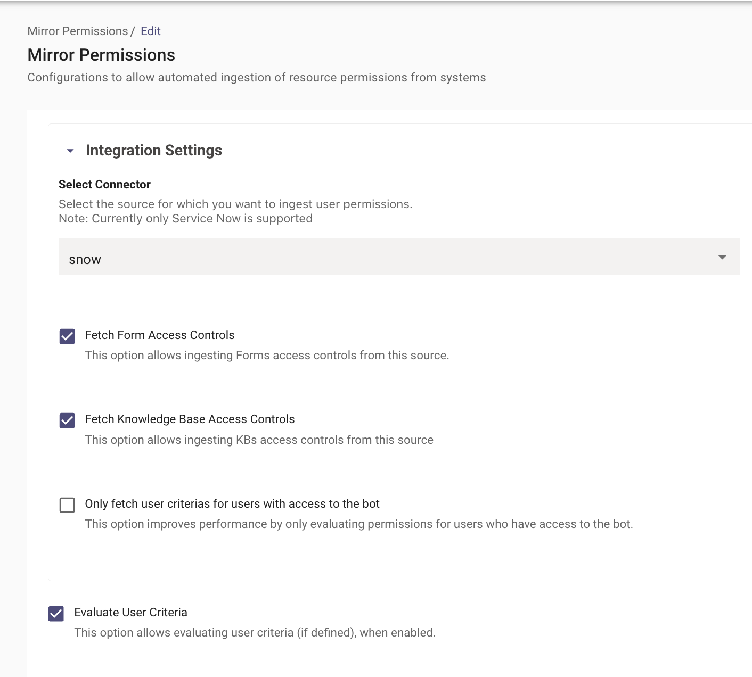
Task: Click label for only fetch user criterias
Action: pyautogui.click(x=232, y=504)
